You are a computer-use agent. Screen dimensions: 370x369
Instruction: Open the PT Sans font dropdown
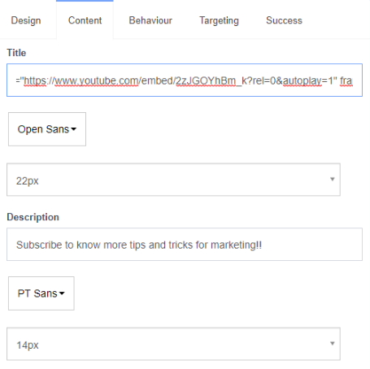coord(41,293)
